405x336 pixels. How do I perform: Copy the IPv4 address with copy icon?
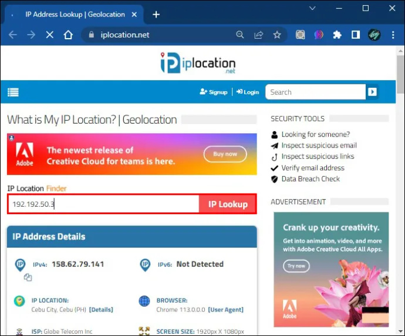[x=28, y=277]
